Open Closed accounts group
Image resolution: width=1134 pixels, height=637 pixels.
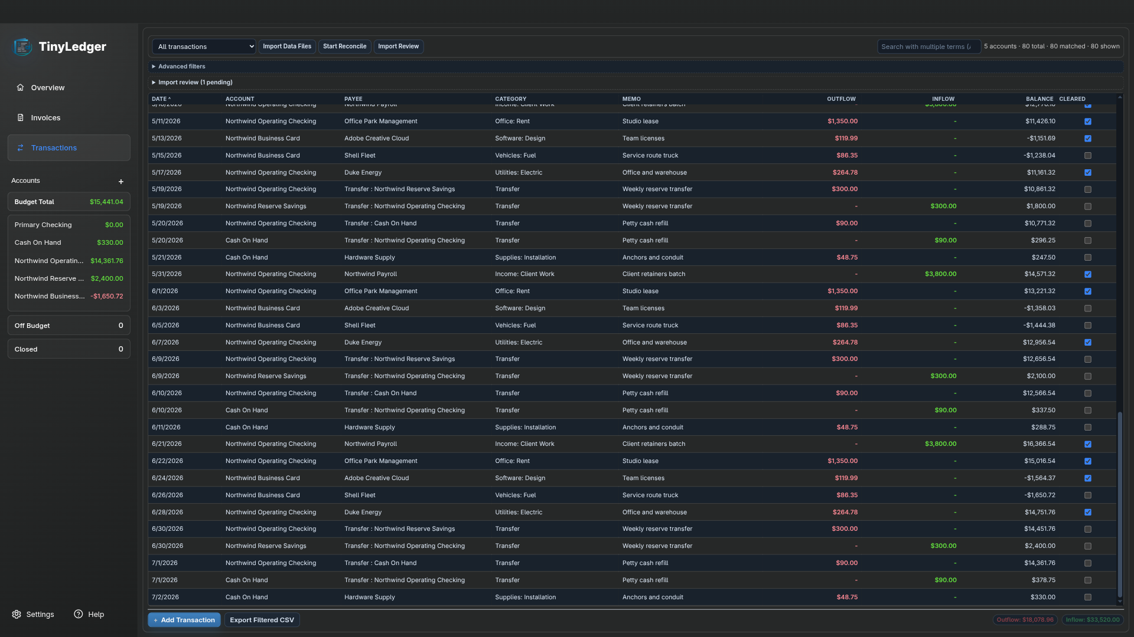[x=69, y=349]
